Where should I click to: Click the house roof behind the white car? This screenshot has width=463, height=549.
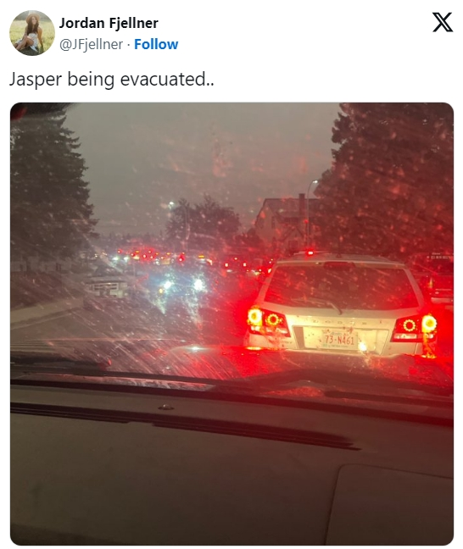(x=289, y=208)
